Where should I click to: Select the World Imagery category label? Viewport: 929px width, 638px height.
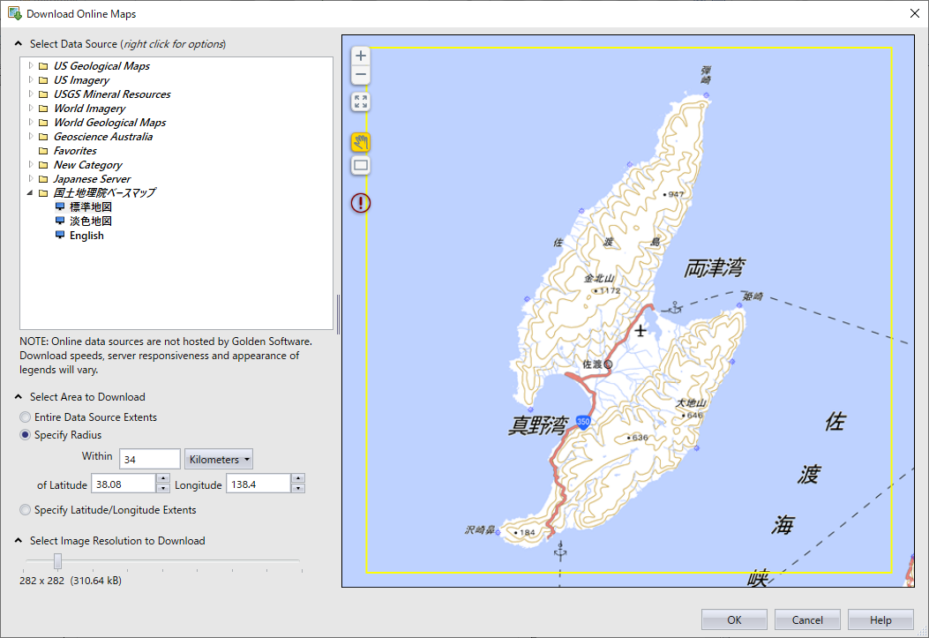coord(89,109)
